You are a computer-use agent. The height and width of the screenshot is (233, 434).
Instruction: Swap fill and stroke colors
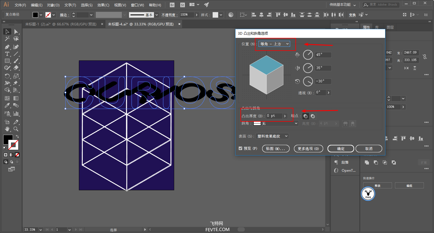[x=17, y=136]
